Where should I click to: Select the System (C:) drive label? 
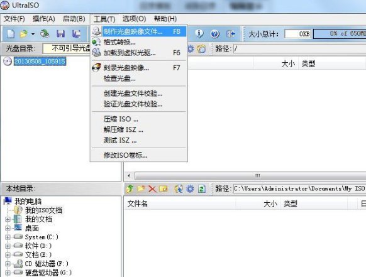tap(42, 237)
